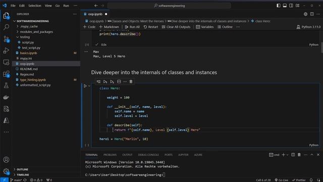The width and height of the screenshot is (323, 182).
Task: Open the Azure view in activity bar
Action: [6, 120]
